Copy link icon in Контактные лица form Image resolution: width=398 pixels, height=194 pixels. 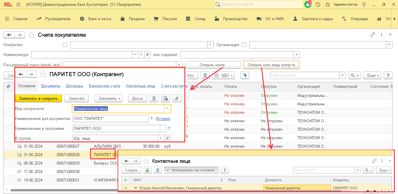point(374,161)
